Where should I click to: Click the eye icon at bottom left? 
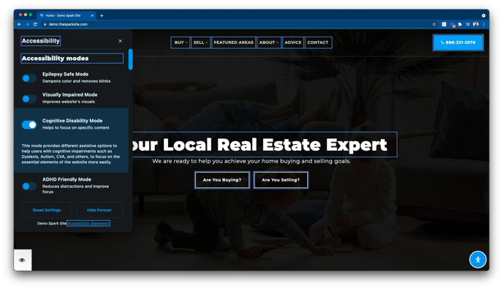click(22, 260)
